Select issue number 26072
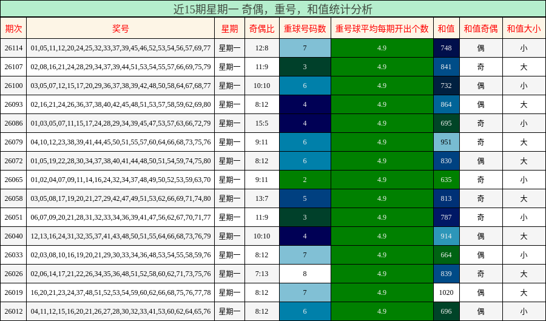This screenshot has width=546, height=321. pos(13,161)
